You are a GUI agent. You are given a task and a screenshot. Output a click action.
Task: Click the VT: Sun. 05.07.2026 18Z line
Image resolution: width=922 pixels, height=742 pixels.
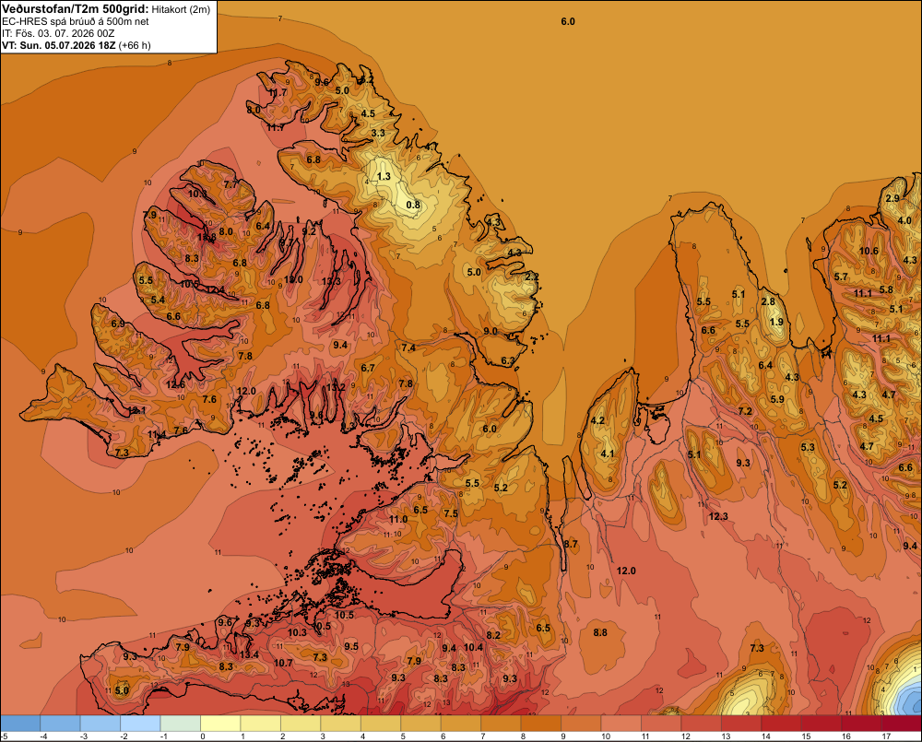coord(77,45)
